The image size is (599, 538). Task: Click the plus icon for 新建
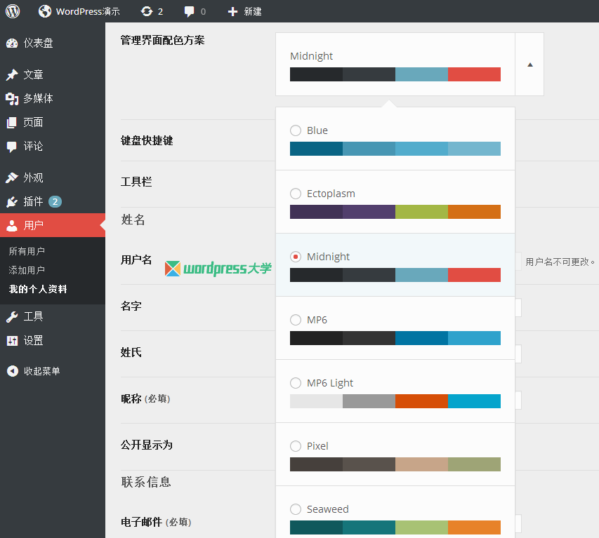(x=232, y=12)
